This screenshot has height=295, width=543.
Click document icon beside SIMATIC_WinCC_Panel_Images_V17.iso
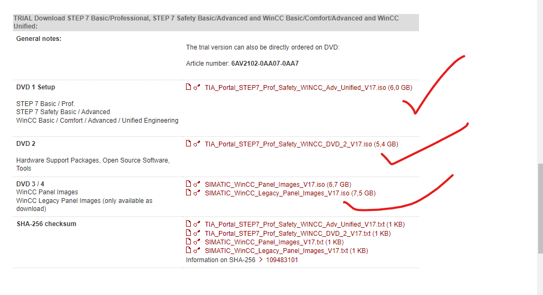point(189,184)
